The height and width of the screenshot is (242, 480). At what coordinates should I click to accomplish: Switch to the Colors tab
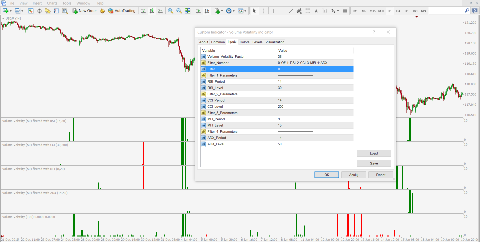(x=244, y=42)
